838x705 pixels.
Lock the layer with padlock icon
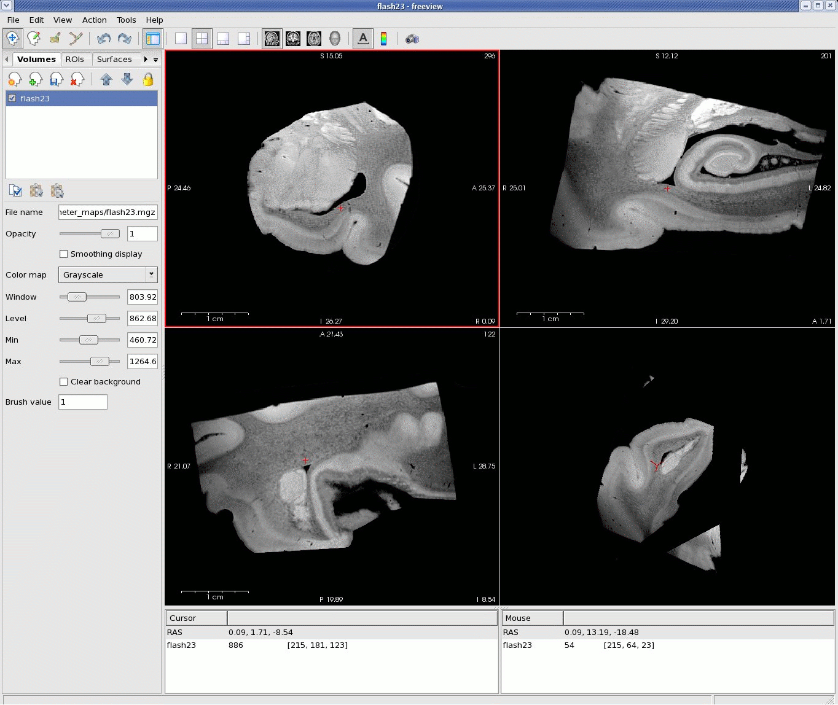[x=148, y=79]
